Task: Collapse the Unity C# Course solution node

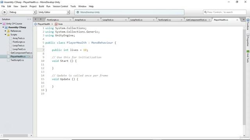Action: pos(1,24)
